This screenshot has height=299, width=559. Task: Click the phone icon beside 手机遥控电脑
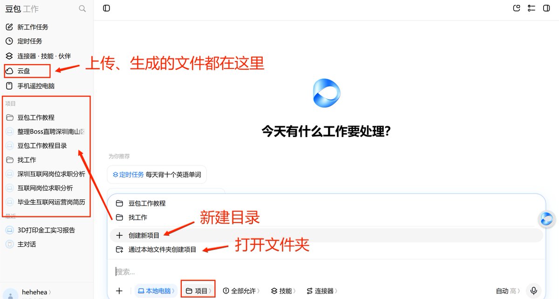point(9,86)
